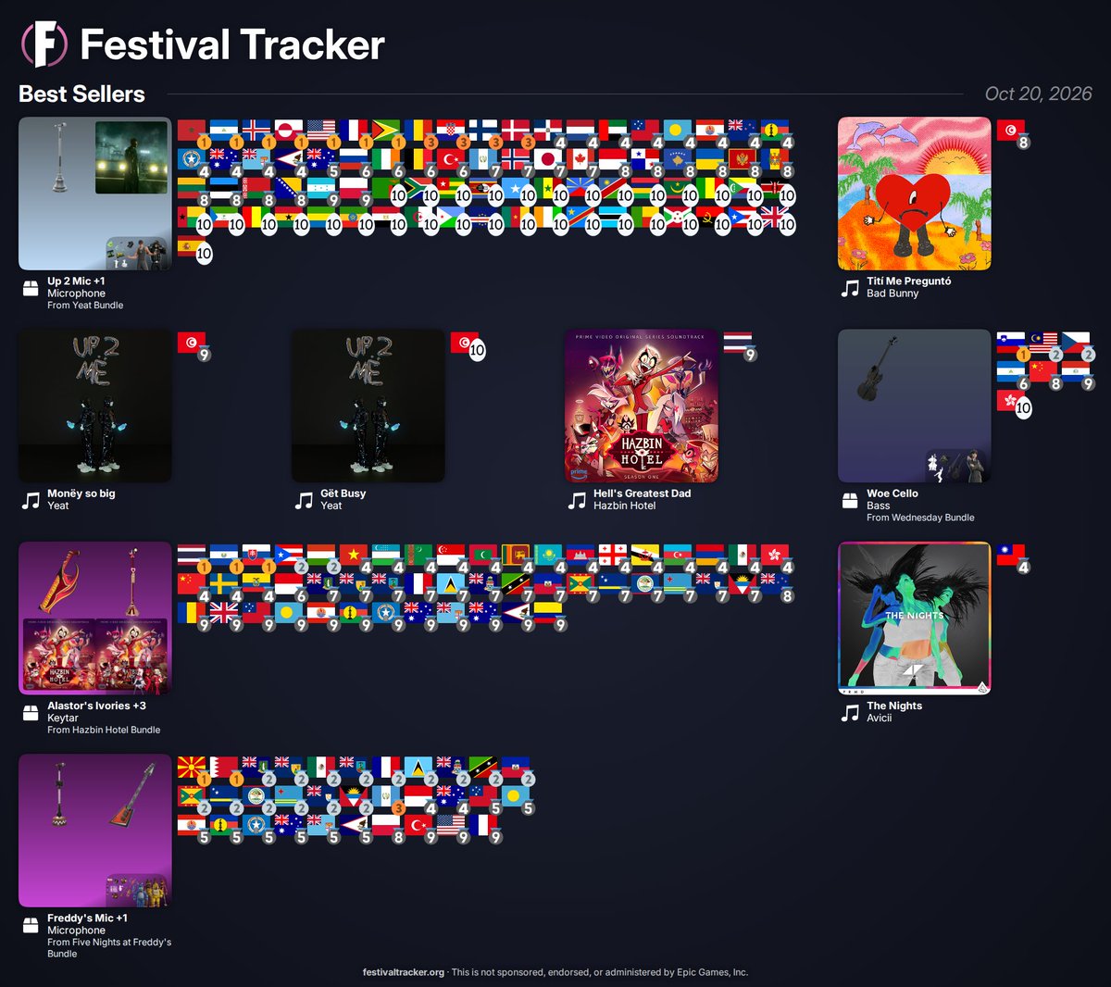Click the bundle icon beside Woe Cello
This screenshot has width=1111, height=987.
[850, 501]
